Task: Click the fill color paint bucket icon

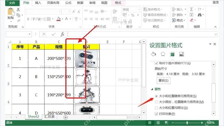Action: click(x=58, y=19)
